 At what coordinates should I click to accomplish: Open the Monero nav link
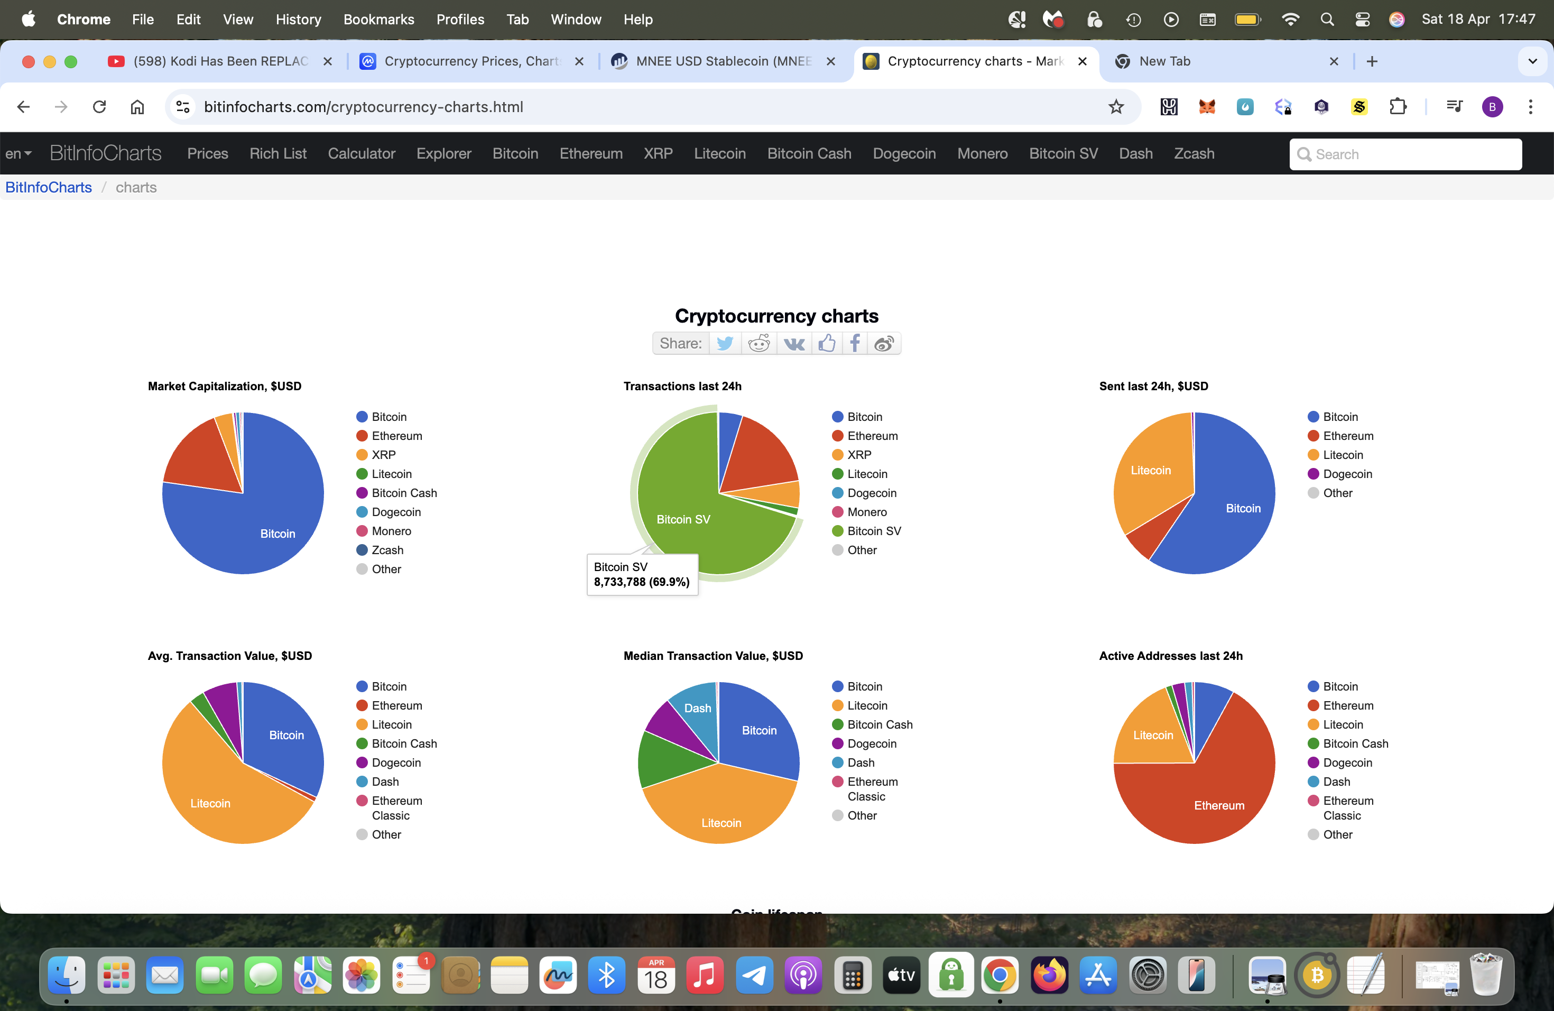pos(982,153)
